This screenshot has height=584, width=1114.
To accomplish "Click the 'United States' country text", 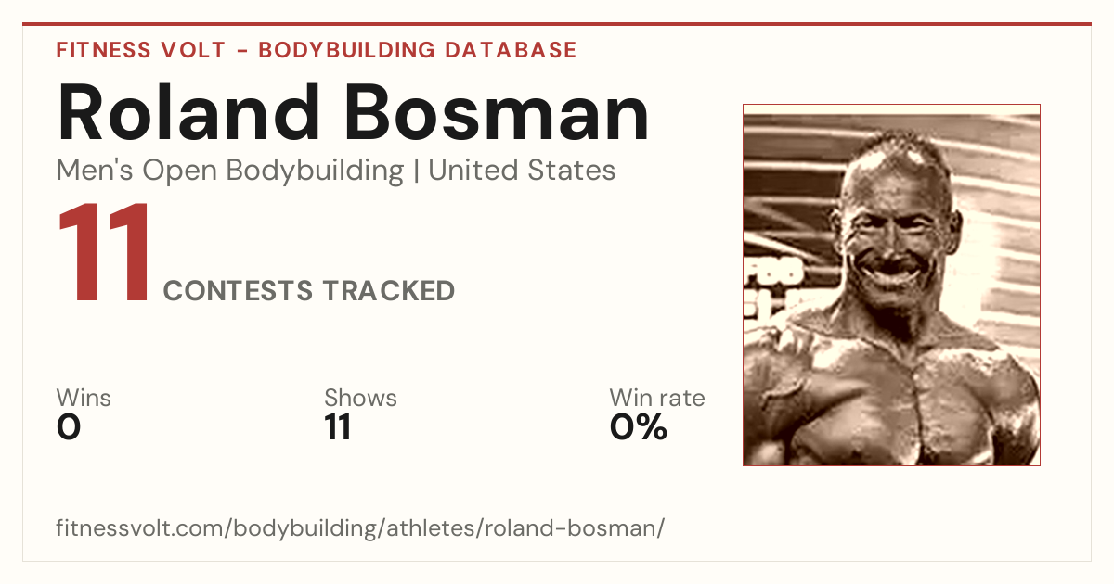I will 522,171.
